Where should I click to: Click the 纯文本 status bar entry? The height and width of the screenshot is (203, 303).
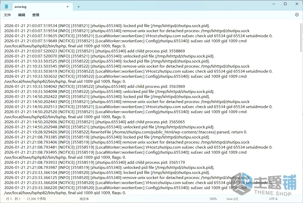pos(84,199)
